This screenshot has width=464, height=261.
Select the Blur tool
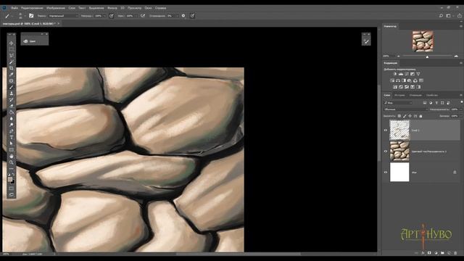click(12, 118)
